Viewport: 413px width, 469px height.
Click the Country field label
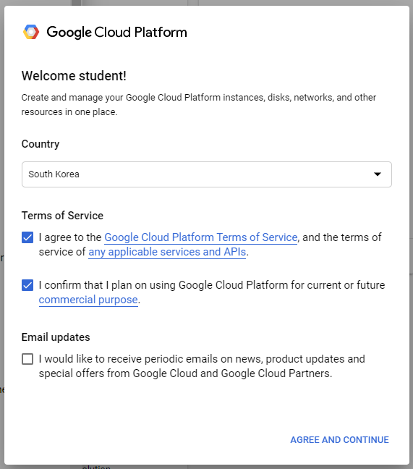(41, 144)
